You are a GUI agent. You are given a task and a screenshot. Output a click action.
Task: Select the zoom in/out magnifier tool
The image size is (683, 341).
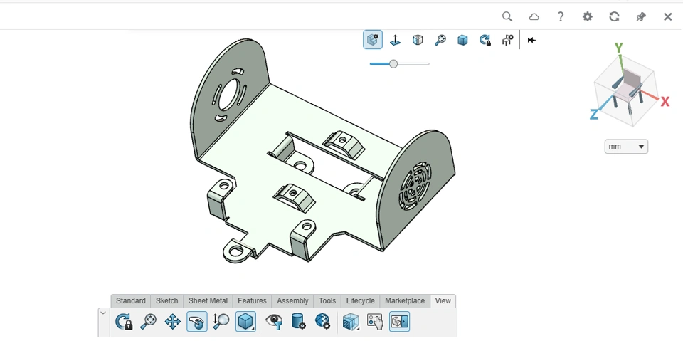[221, 322]
